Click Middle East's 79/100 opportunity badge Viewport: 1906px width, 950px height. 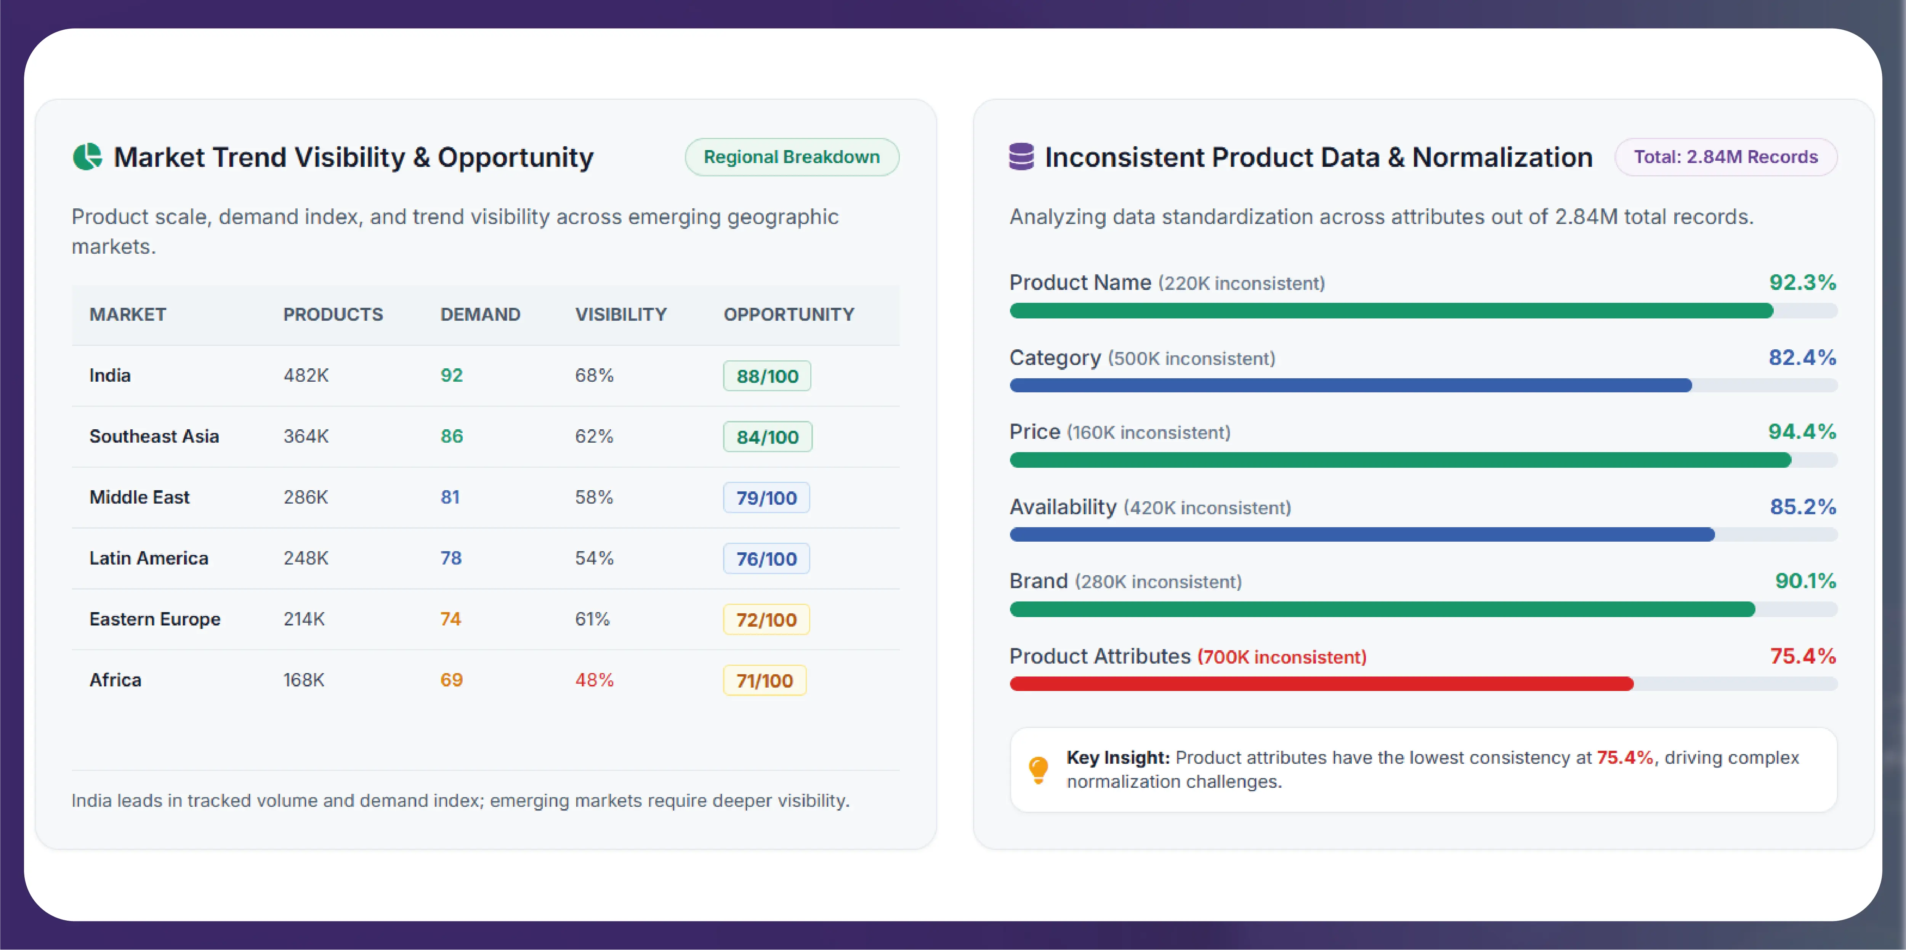click(x=766, y=497)
